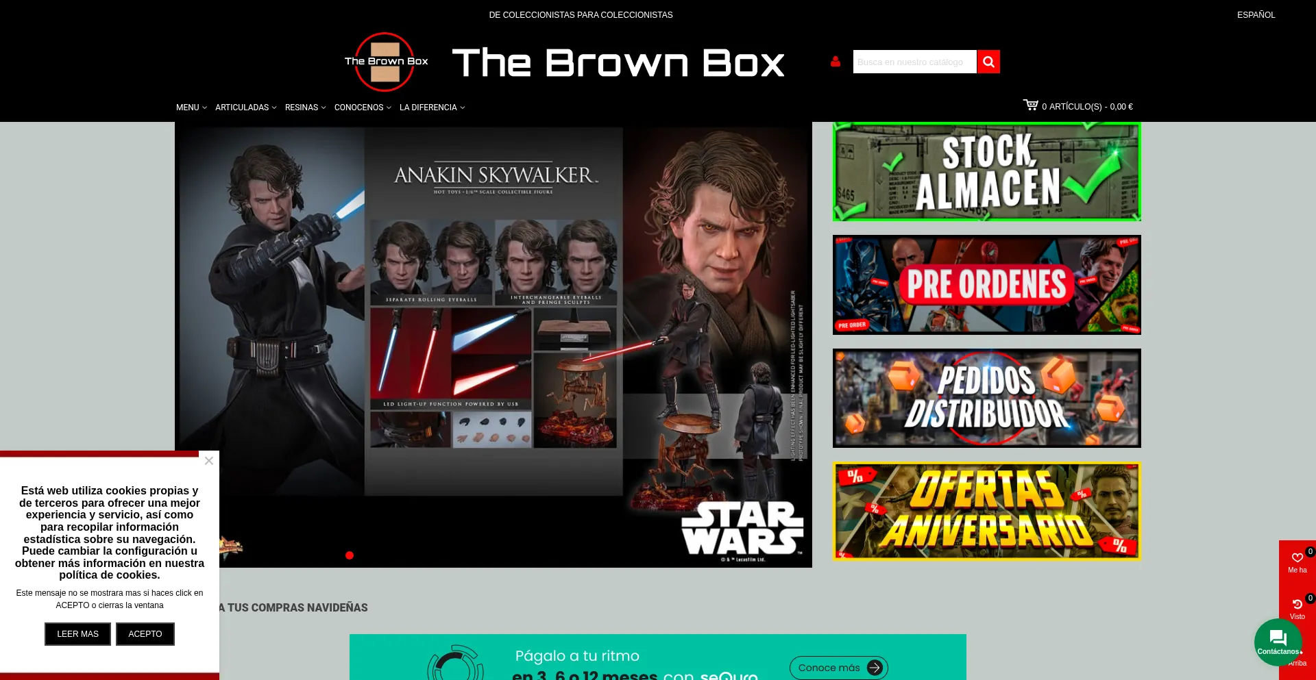
Task: Open the CONOCENOS menu
Action: click(x=363, y=108)
